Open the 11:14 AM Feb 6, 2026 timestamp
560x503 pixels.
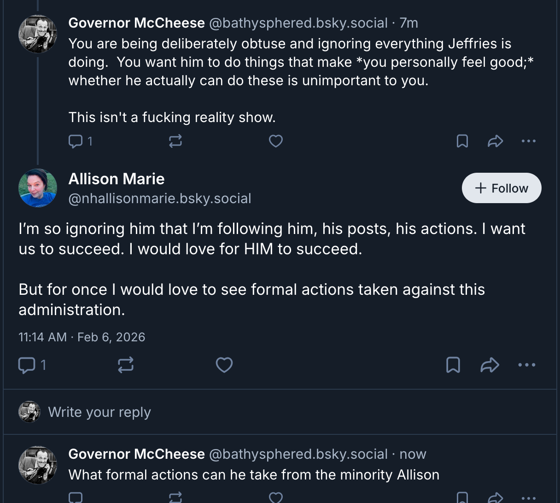coord(82,337)
